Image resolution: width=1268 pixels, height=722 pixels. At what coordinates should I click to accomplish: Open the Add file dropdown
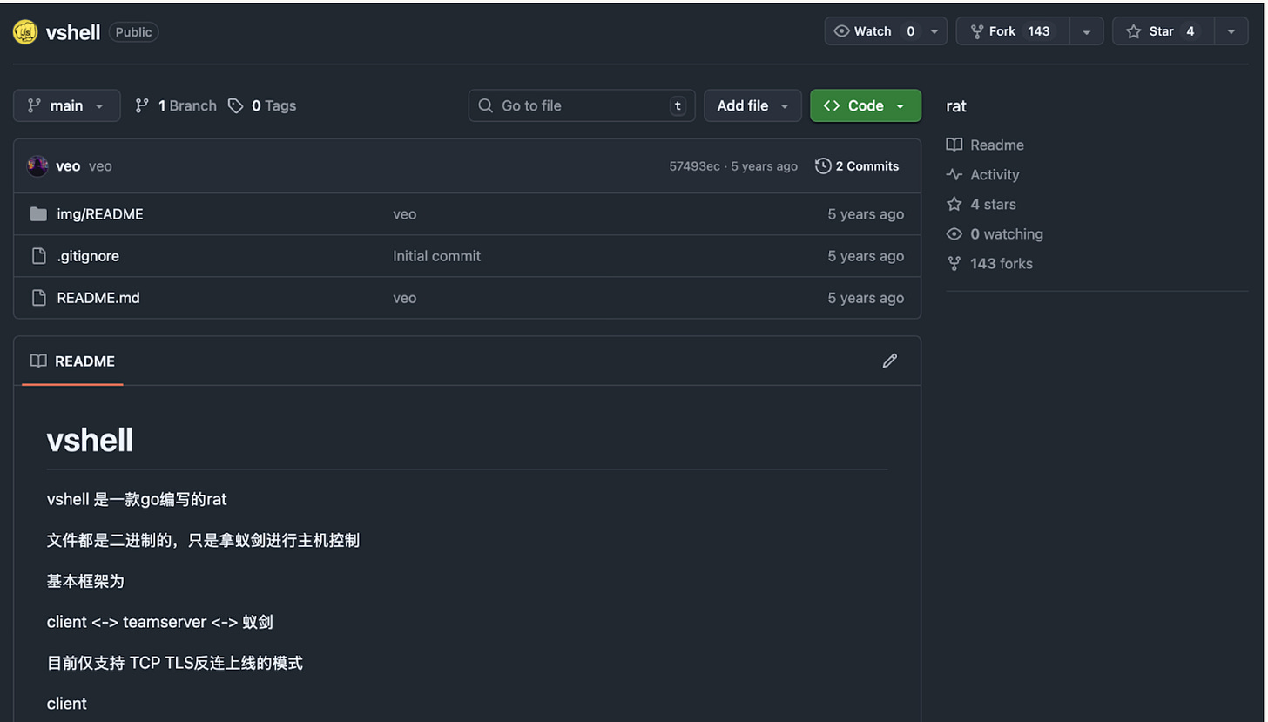(x=752, y=105)
